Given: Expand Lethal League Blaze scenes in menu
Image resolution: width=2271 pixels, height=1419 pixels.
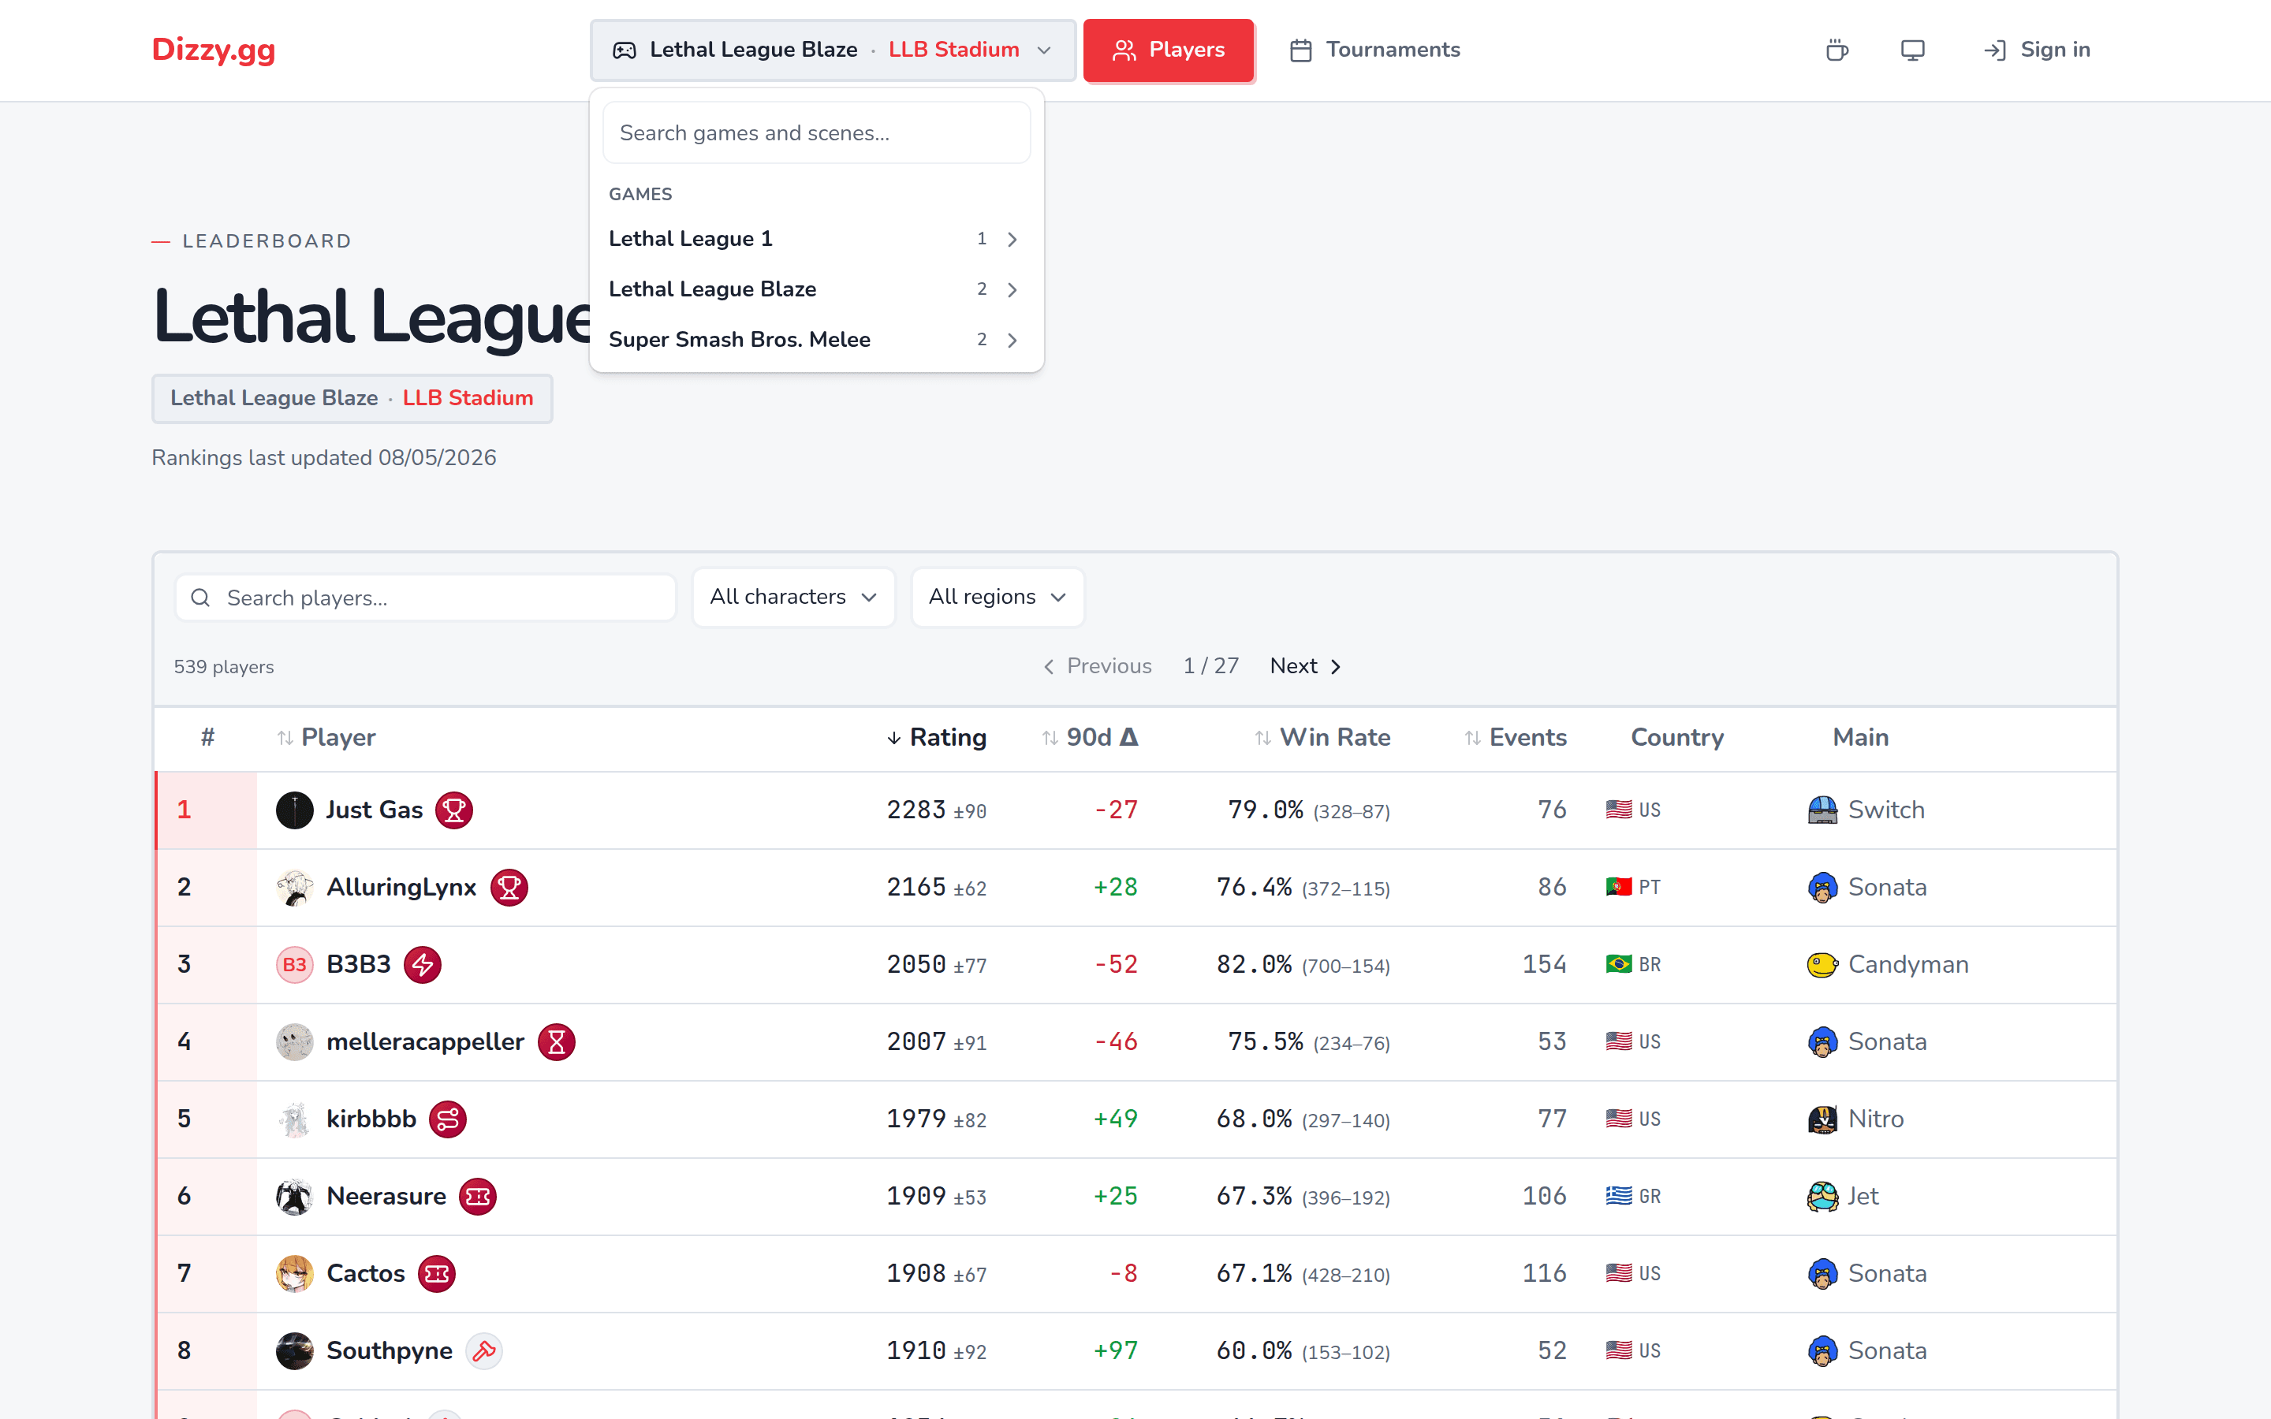Looking at the screenshot, I should point(815,289).
